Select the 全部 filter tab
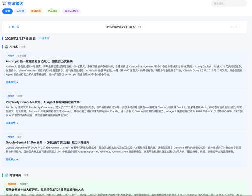The height and width of the screenshot is (196, 252). click(x=7, y=11)
